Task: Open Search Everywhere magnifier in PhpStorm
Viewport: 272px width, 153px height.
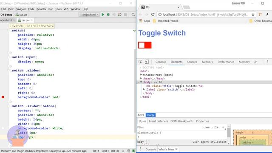Action: (x=133, y=14)
